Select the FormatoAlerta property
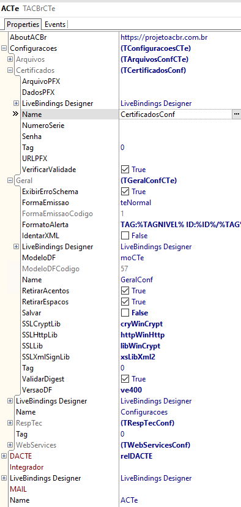Screen dimensions: 241x507 (45, 225)
